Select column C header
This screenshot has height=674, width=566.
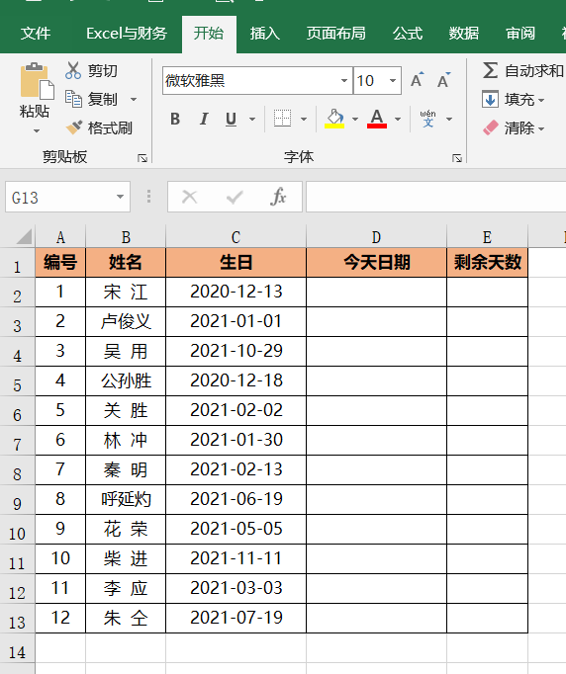point(236,237)
